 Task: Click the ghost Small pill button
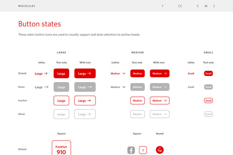pyautogui.click(x=208, y=114)
